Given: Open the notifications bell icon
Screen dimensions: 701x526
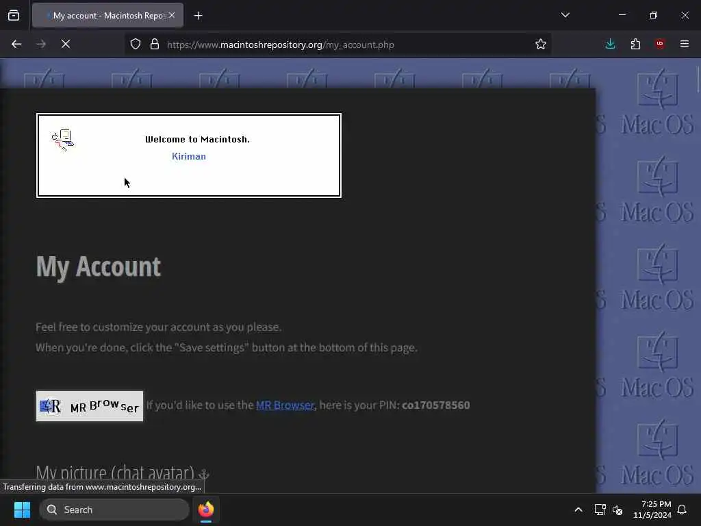Looking at the screenshot, I should 682,510.
